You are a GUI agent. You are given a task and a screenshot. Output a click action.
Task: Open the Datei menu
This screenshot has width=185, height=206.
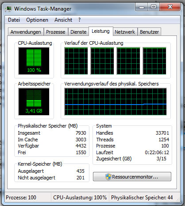tap(14, 20)
